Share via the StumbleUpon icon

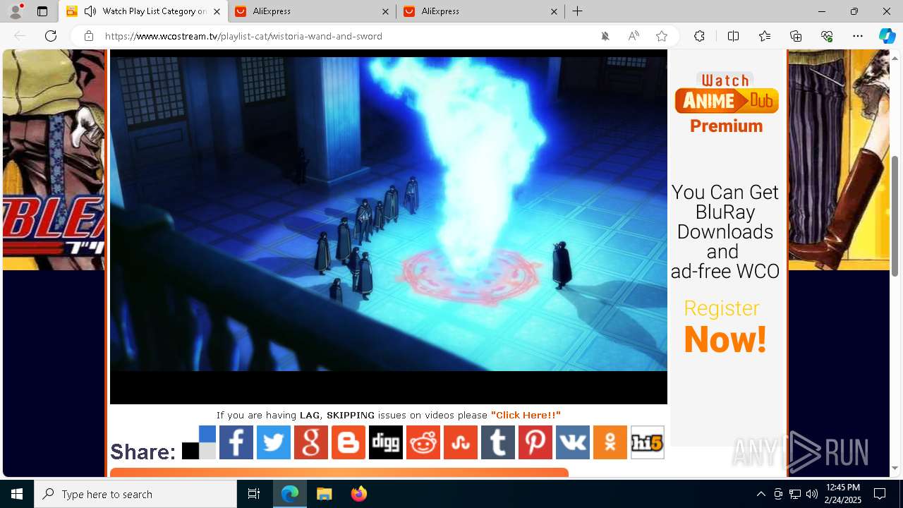[x=461, y=442]
